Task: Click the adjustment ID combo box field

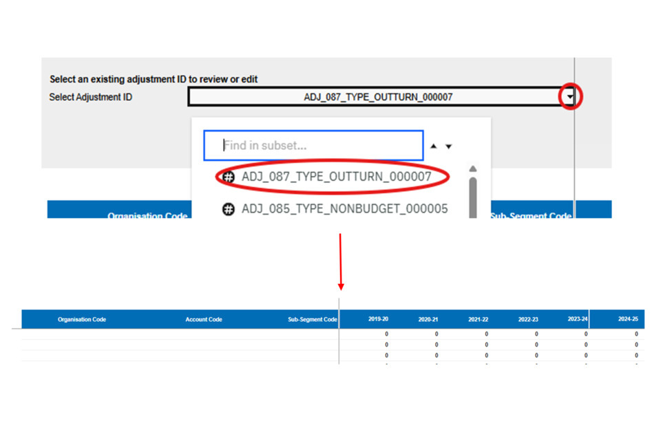Action: coord(377,97)
